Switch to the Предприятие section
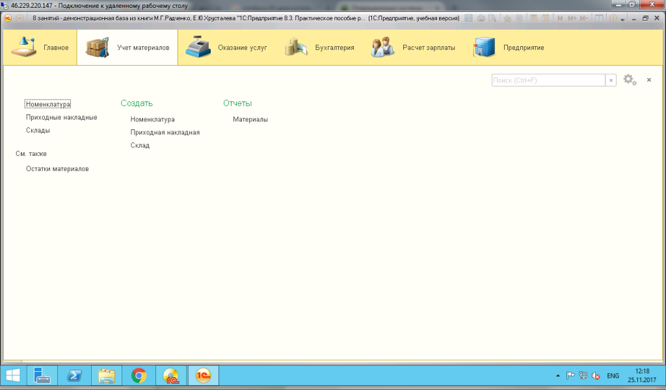Viewport: 666px width, 390px height. (x=509, y=47)
